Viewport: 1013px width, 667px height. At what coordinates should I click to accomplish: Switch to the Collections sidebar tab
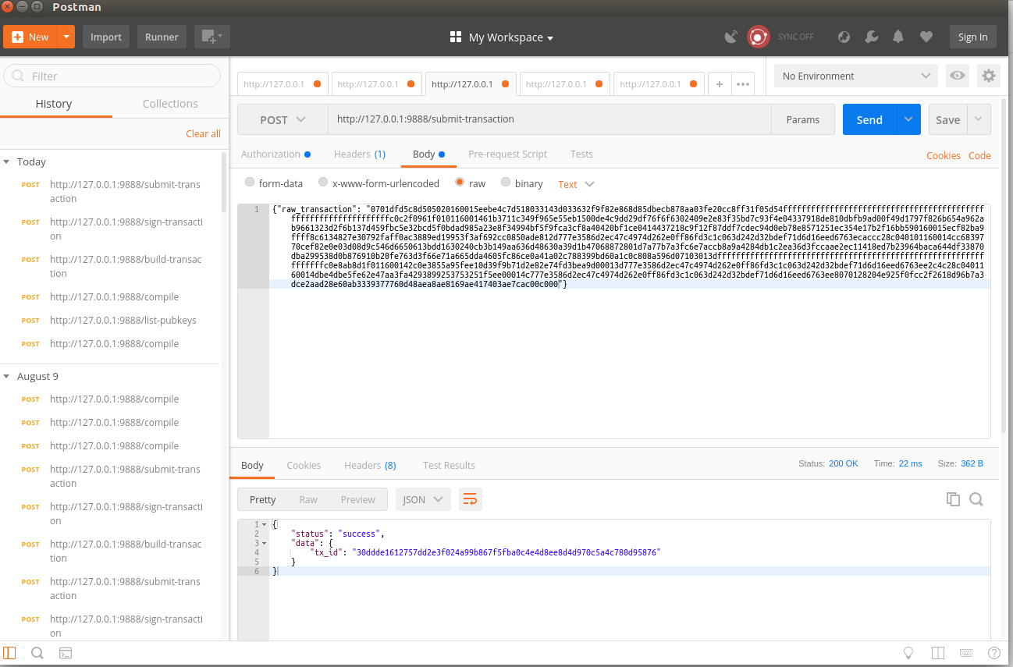pyautogui.click(x=170, y=104)
